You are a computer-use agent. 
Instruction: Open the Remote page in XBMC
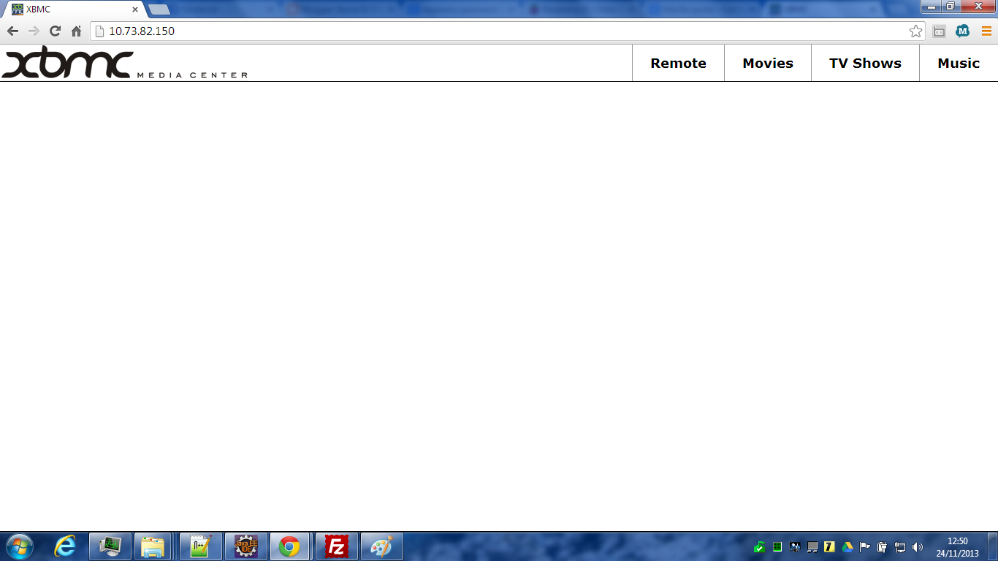tap(678, 63)
